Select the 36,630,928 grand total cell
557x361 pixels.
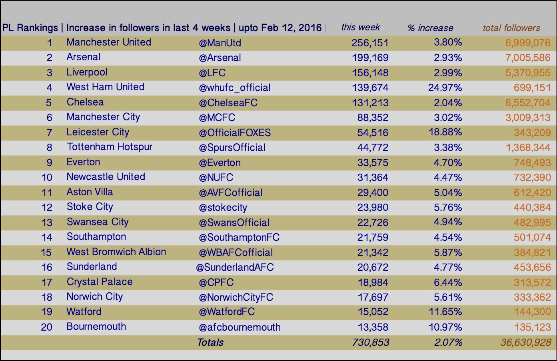click(x=525, y=342)
